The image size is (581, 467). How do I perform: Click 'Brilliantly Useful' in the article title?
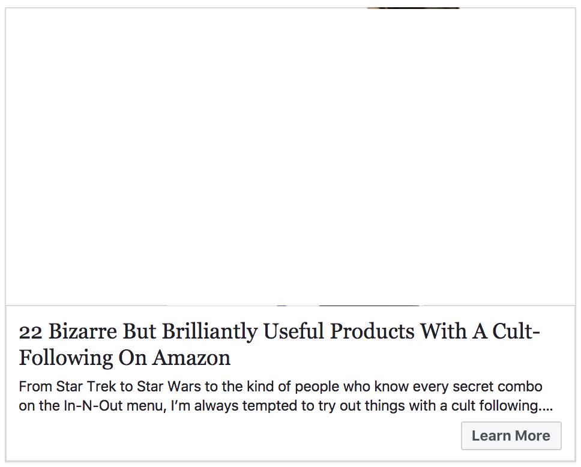click(244, 331)
